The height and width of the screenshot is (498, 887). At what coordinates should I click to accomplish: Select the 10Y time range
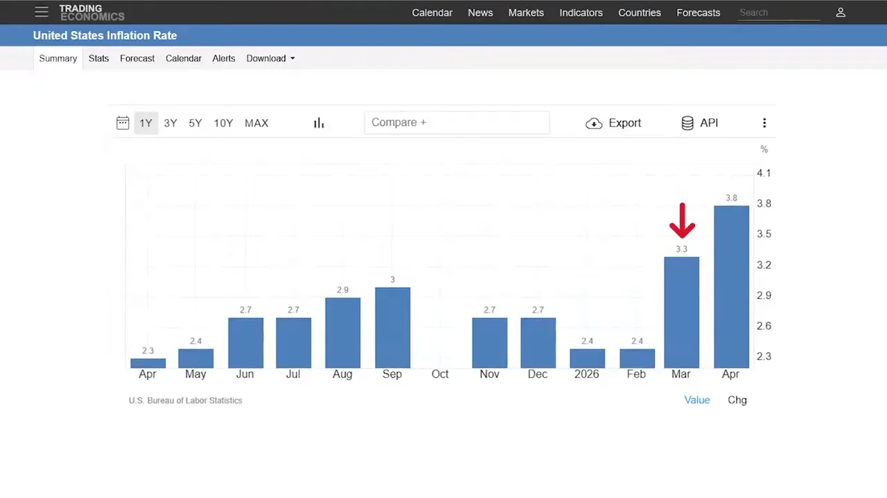click(x=223, y=123)
